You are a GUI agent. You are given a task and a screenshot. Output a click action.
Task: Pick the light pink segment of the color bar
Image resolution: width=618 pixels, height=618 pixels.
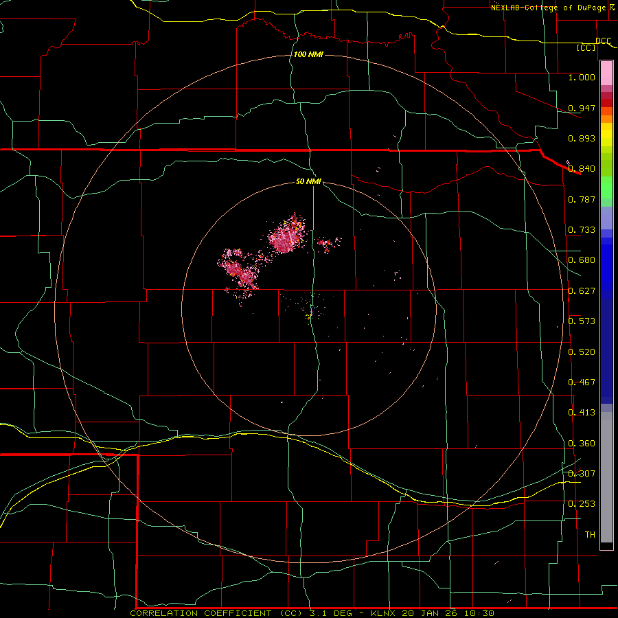(606, 73)
